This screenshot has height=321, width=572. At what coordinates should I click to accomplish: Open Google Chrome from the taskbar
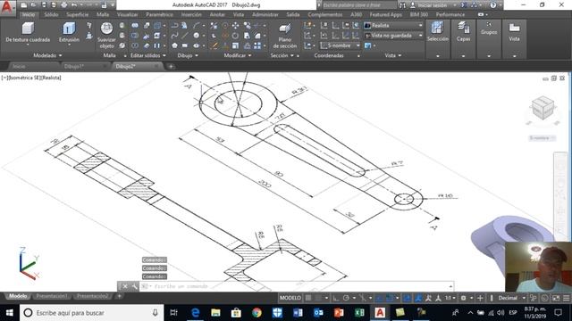click(x=257, y=313)
